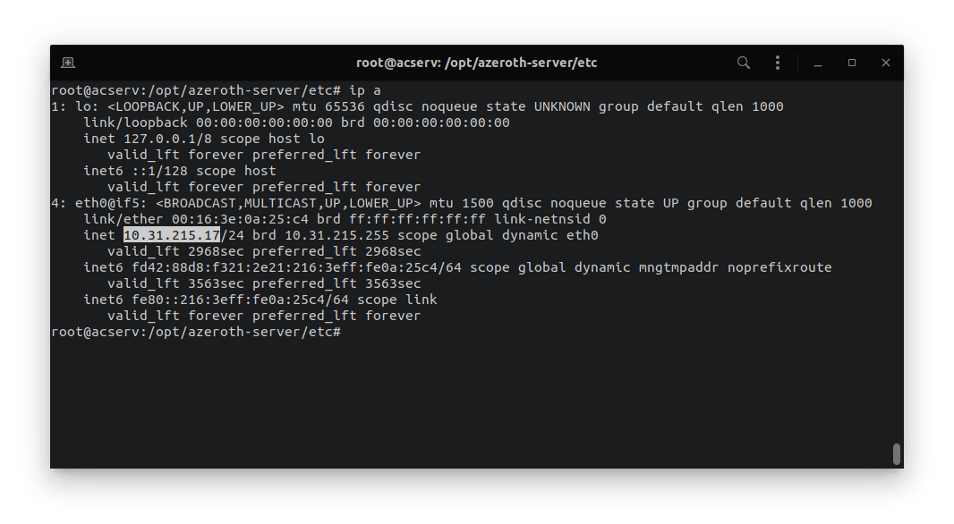The width and height of the screenshot is (954, 524).
Task: Close the terminal window
Action: point(886,63)
